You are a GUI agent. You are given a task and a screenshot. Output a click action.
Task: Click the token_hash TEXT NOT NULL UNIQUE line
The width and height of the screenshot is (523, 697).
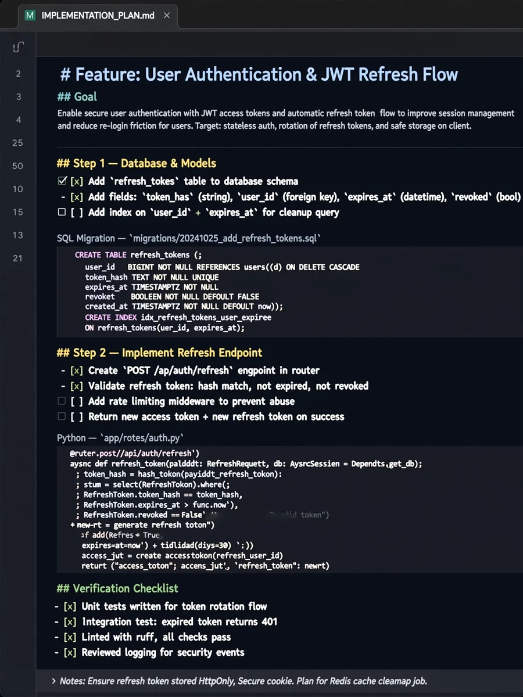(152, 277)
